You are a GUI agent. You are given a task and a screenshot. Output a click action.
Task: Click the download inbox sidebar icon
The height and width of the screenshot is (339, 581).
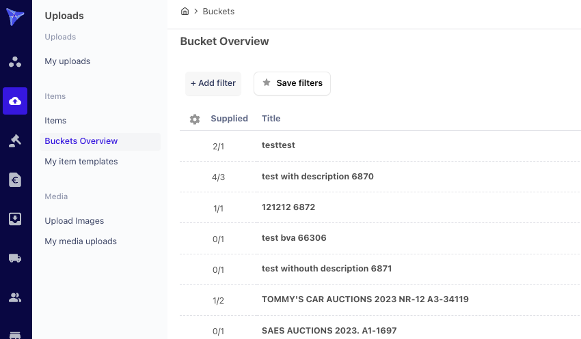[15, 219]
